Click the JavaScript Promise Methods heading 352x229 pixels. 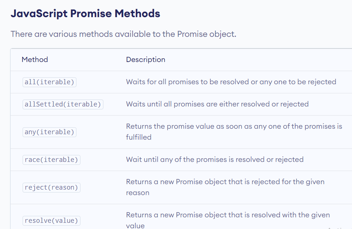click(85, 13)
